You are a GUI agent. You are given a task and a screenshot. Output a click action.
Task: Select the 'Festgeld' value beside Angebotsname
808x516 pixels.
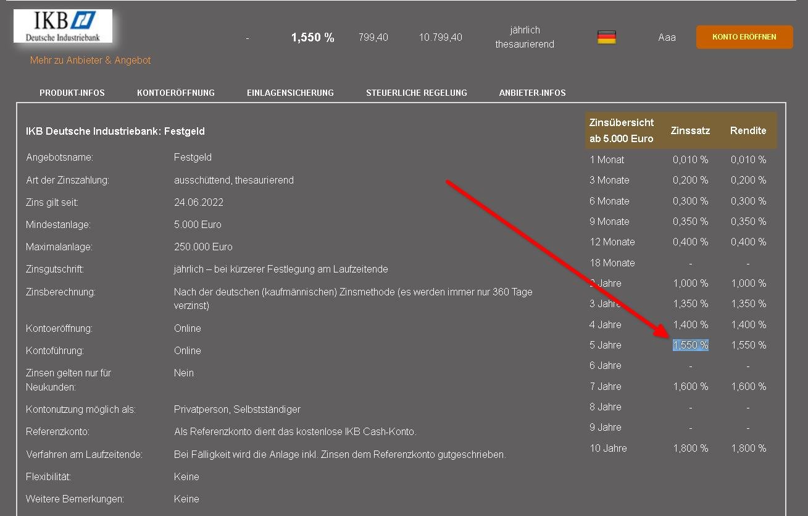(193, 158)
